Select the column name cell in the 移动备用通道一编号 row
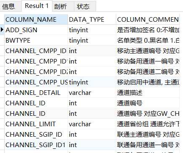 click(x=36, y=61)
